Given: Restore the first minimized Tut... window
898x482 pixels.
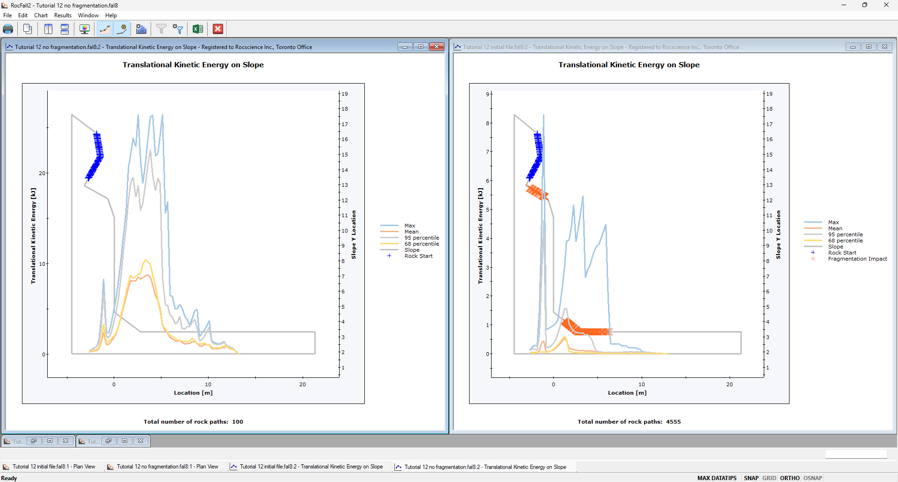Looking at the screenshot, I should pos(33,441).
